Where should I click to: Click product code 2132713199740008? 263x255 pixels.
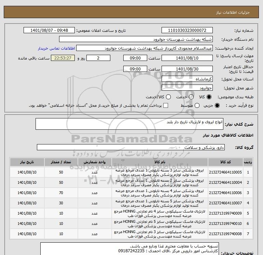pyautogui.click(x=225, y=234)
